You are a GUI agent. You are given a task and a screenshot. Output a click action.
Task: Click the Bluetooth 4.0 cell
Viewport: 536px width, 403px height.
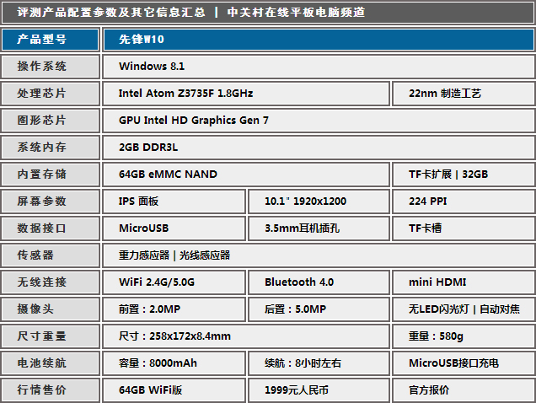coord(319,282)
